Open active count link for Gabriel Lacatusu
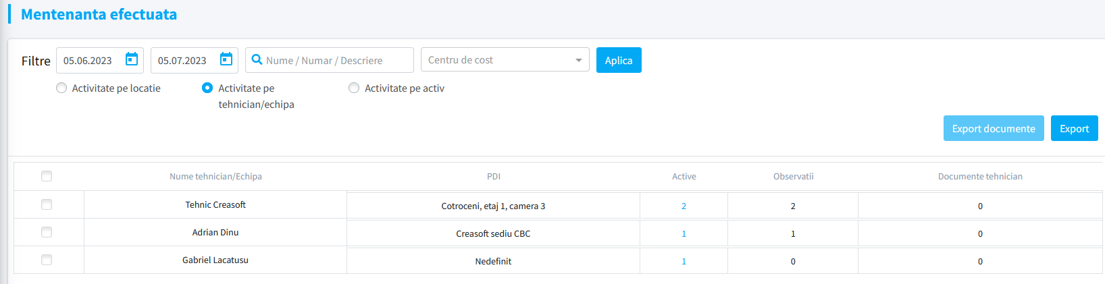The height and width of the screenshot is (284, 1105). [684, 261]
